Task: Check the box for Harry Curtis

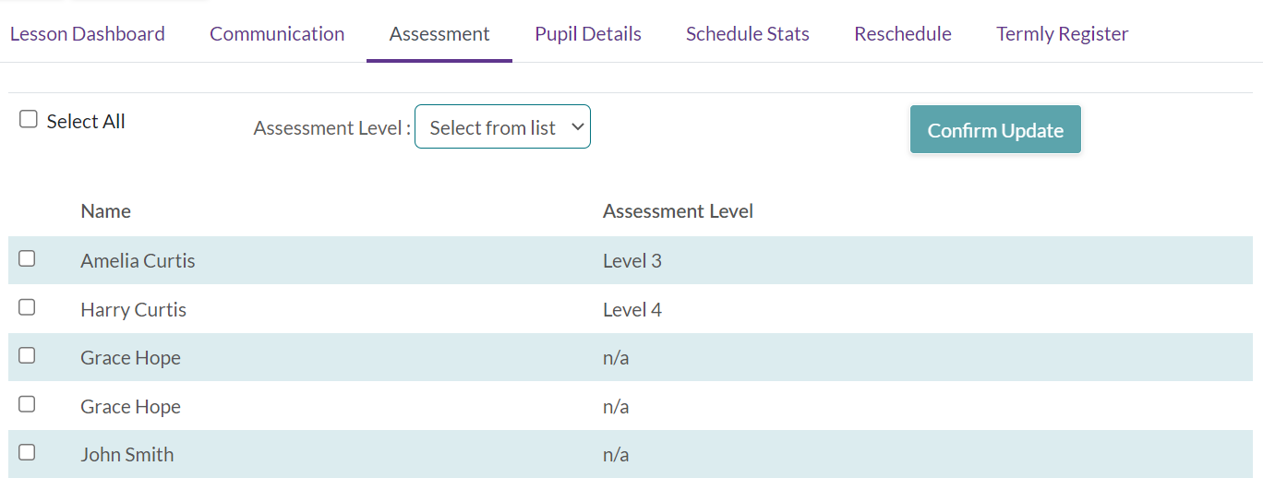Action: tap(27, 307)
